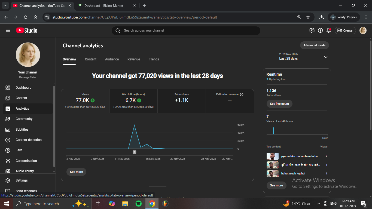Image resolution: width=372 pixels, height=209 pixels.
Task: Open the notifications bell
Action: pos(329,30)
